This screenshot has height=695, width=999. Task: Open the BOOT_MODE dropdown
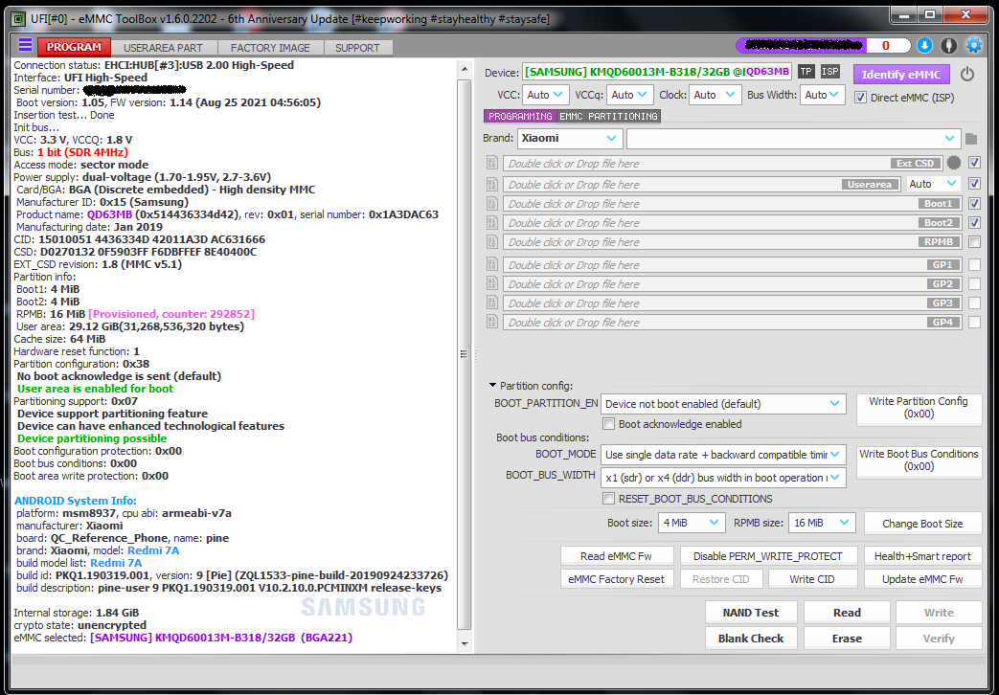723,455
